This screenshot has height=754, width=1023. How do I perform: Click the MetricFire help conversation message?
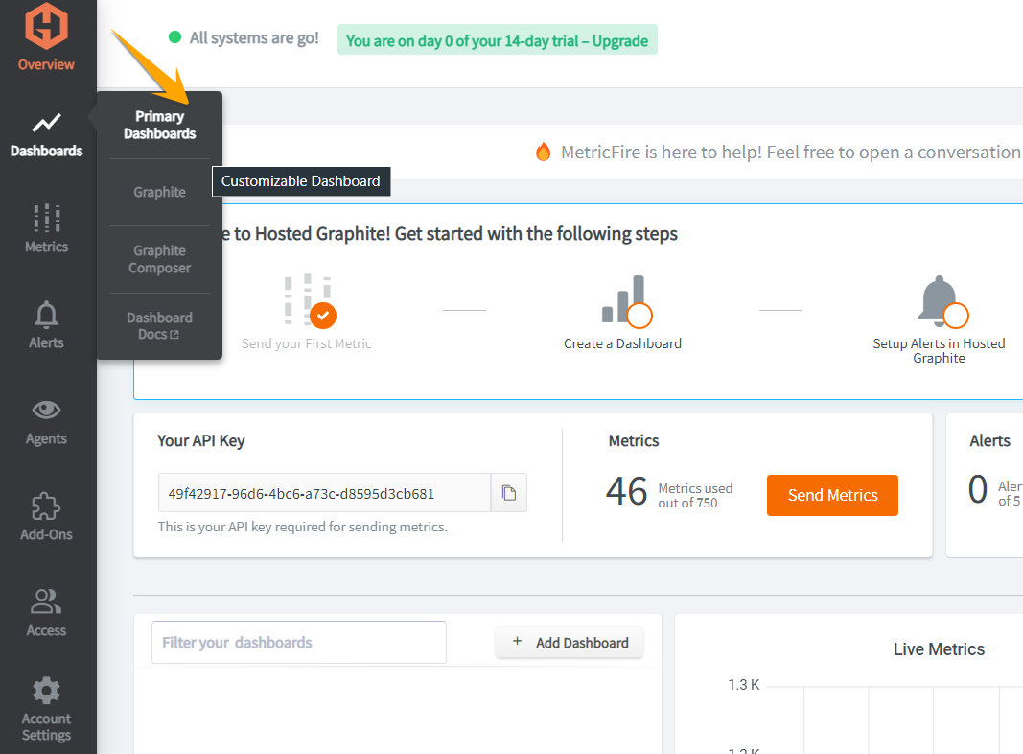click(x=791, y=153)
